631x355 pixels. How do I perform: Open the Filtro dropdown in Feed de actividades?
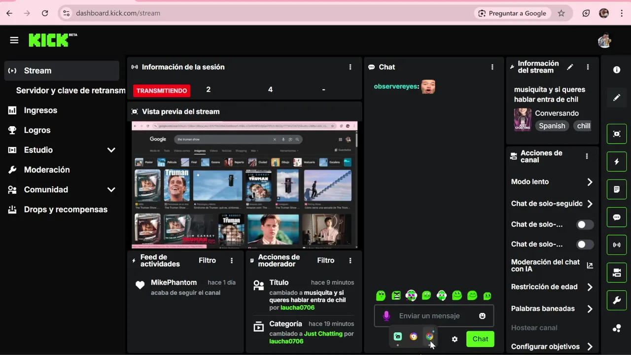coord(208,260)
